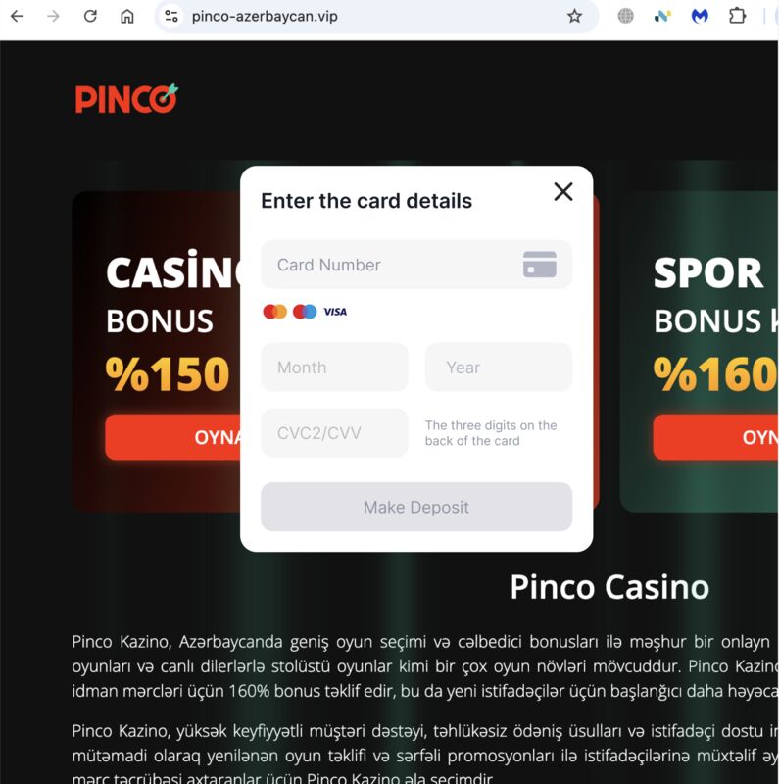Open the browser home page

tap(127, 16)
